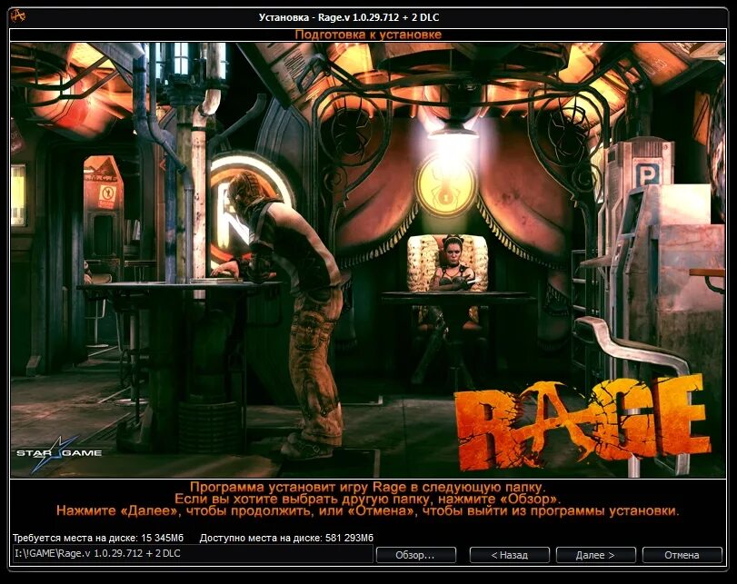Click the install path input field
Image resolution: width=737 pixels, height=584 pixels.
pos(193,553)
